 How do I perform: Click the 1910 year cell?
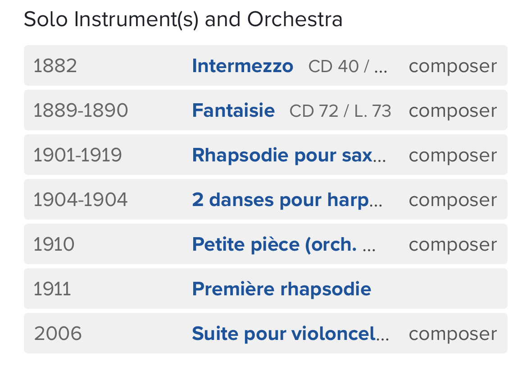coord(54,245)
